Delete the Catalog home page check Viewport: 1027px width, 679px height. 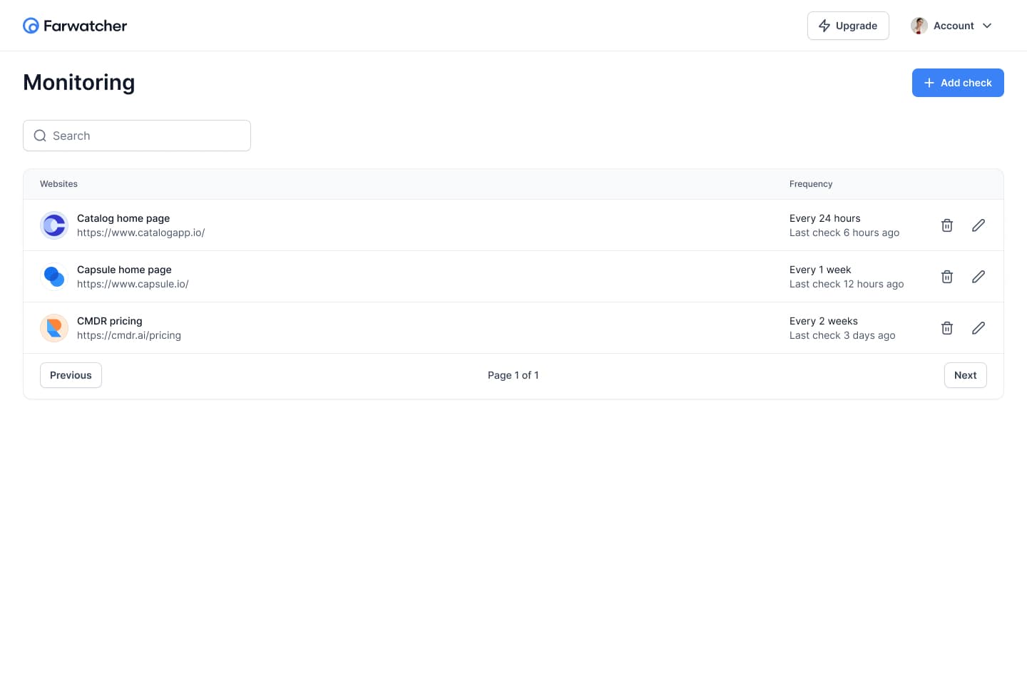(947, 225)
